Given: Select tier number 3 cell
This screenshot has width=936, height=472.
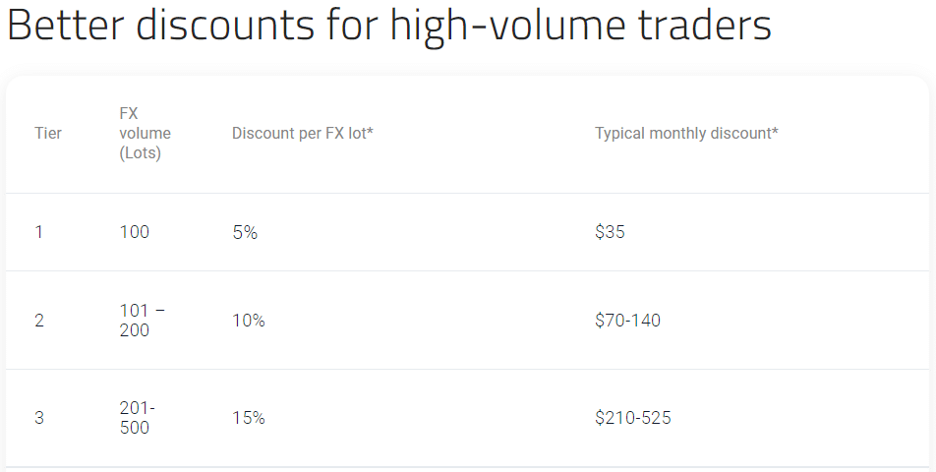Looking at the screenshot, I should (x=38, y=418).
